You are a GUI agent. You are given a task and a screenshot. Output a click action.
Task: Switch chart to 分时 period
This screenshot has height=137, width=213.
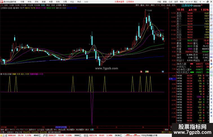pyautogui.click(x=6, y=5)
